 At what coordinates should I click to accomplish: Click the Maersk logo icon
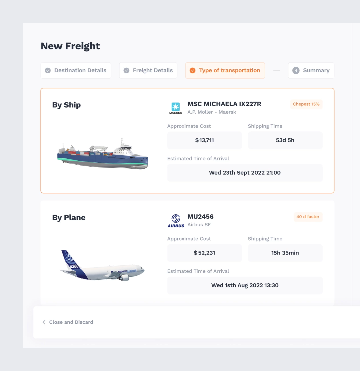(x=175, y=108)
